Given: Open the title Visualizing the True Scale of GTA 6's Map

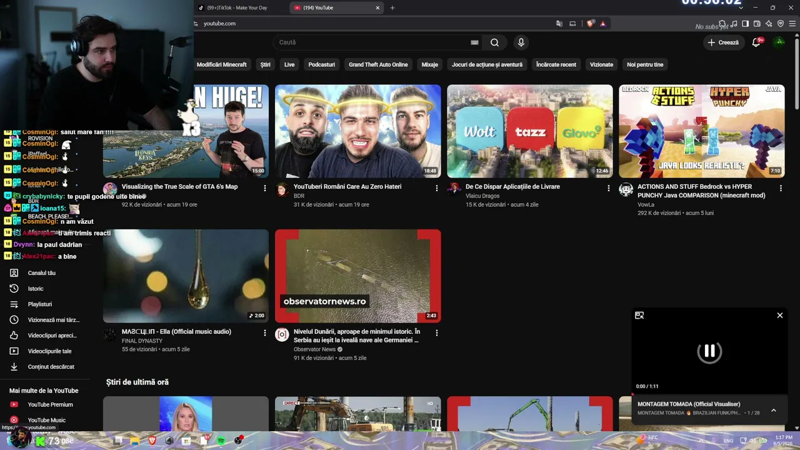Looking at the screenshot, I should coord(180,187).
